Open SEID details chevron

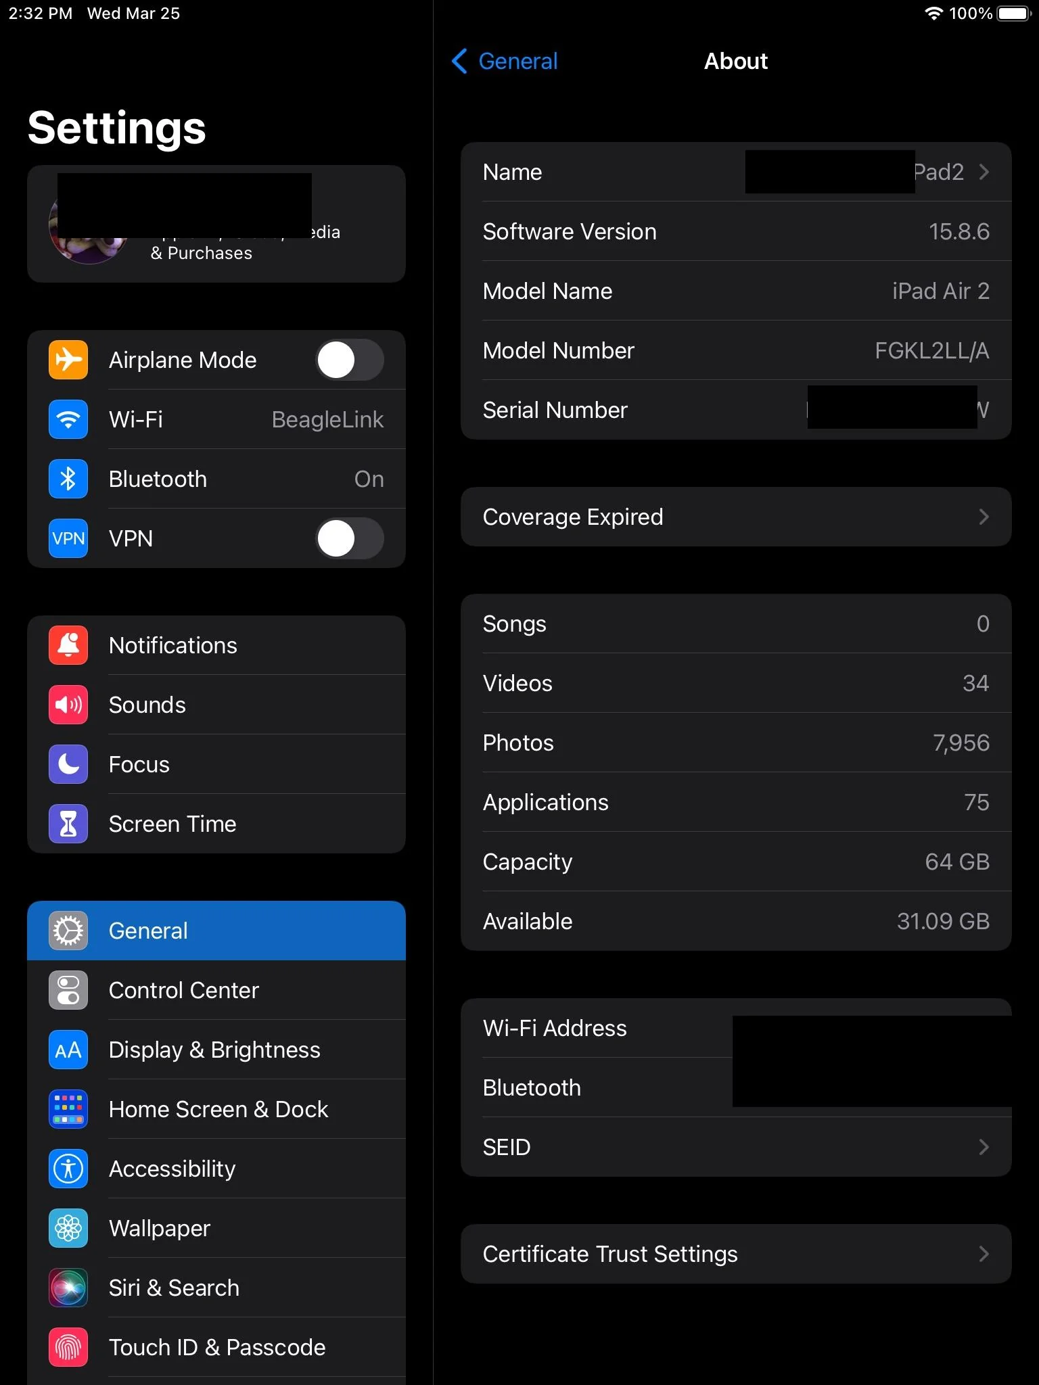pyautogui.click(x=984, y=1147)
